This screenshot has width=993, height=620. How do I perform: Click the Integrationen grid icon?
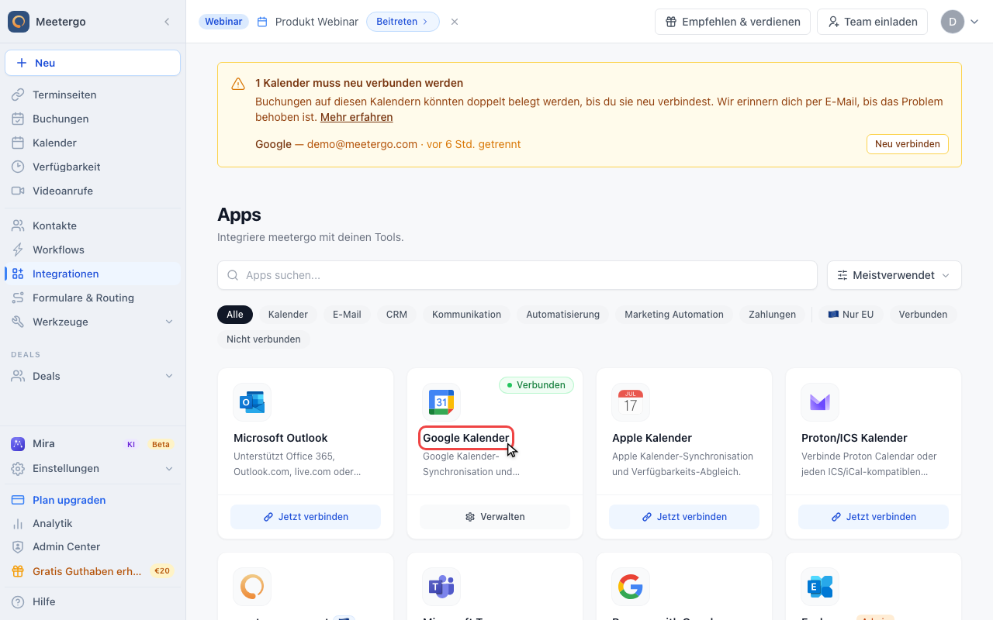coord(18,274)
